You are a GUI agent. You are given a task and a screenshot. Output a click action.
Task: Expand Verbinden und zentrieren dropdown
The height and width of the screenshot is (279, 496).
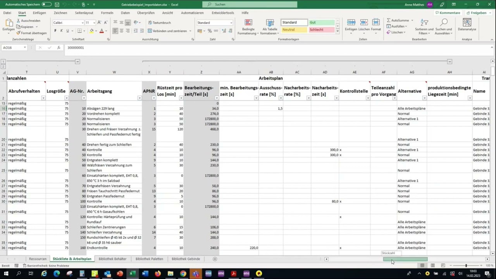[x=190, y=31]
